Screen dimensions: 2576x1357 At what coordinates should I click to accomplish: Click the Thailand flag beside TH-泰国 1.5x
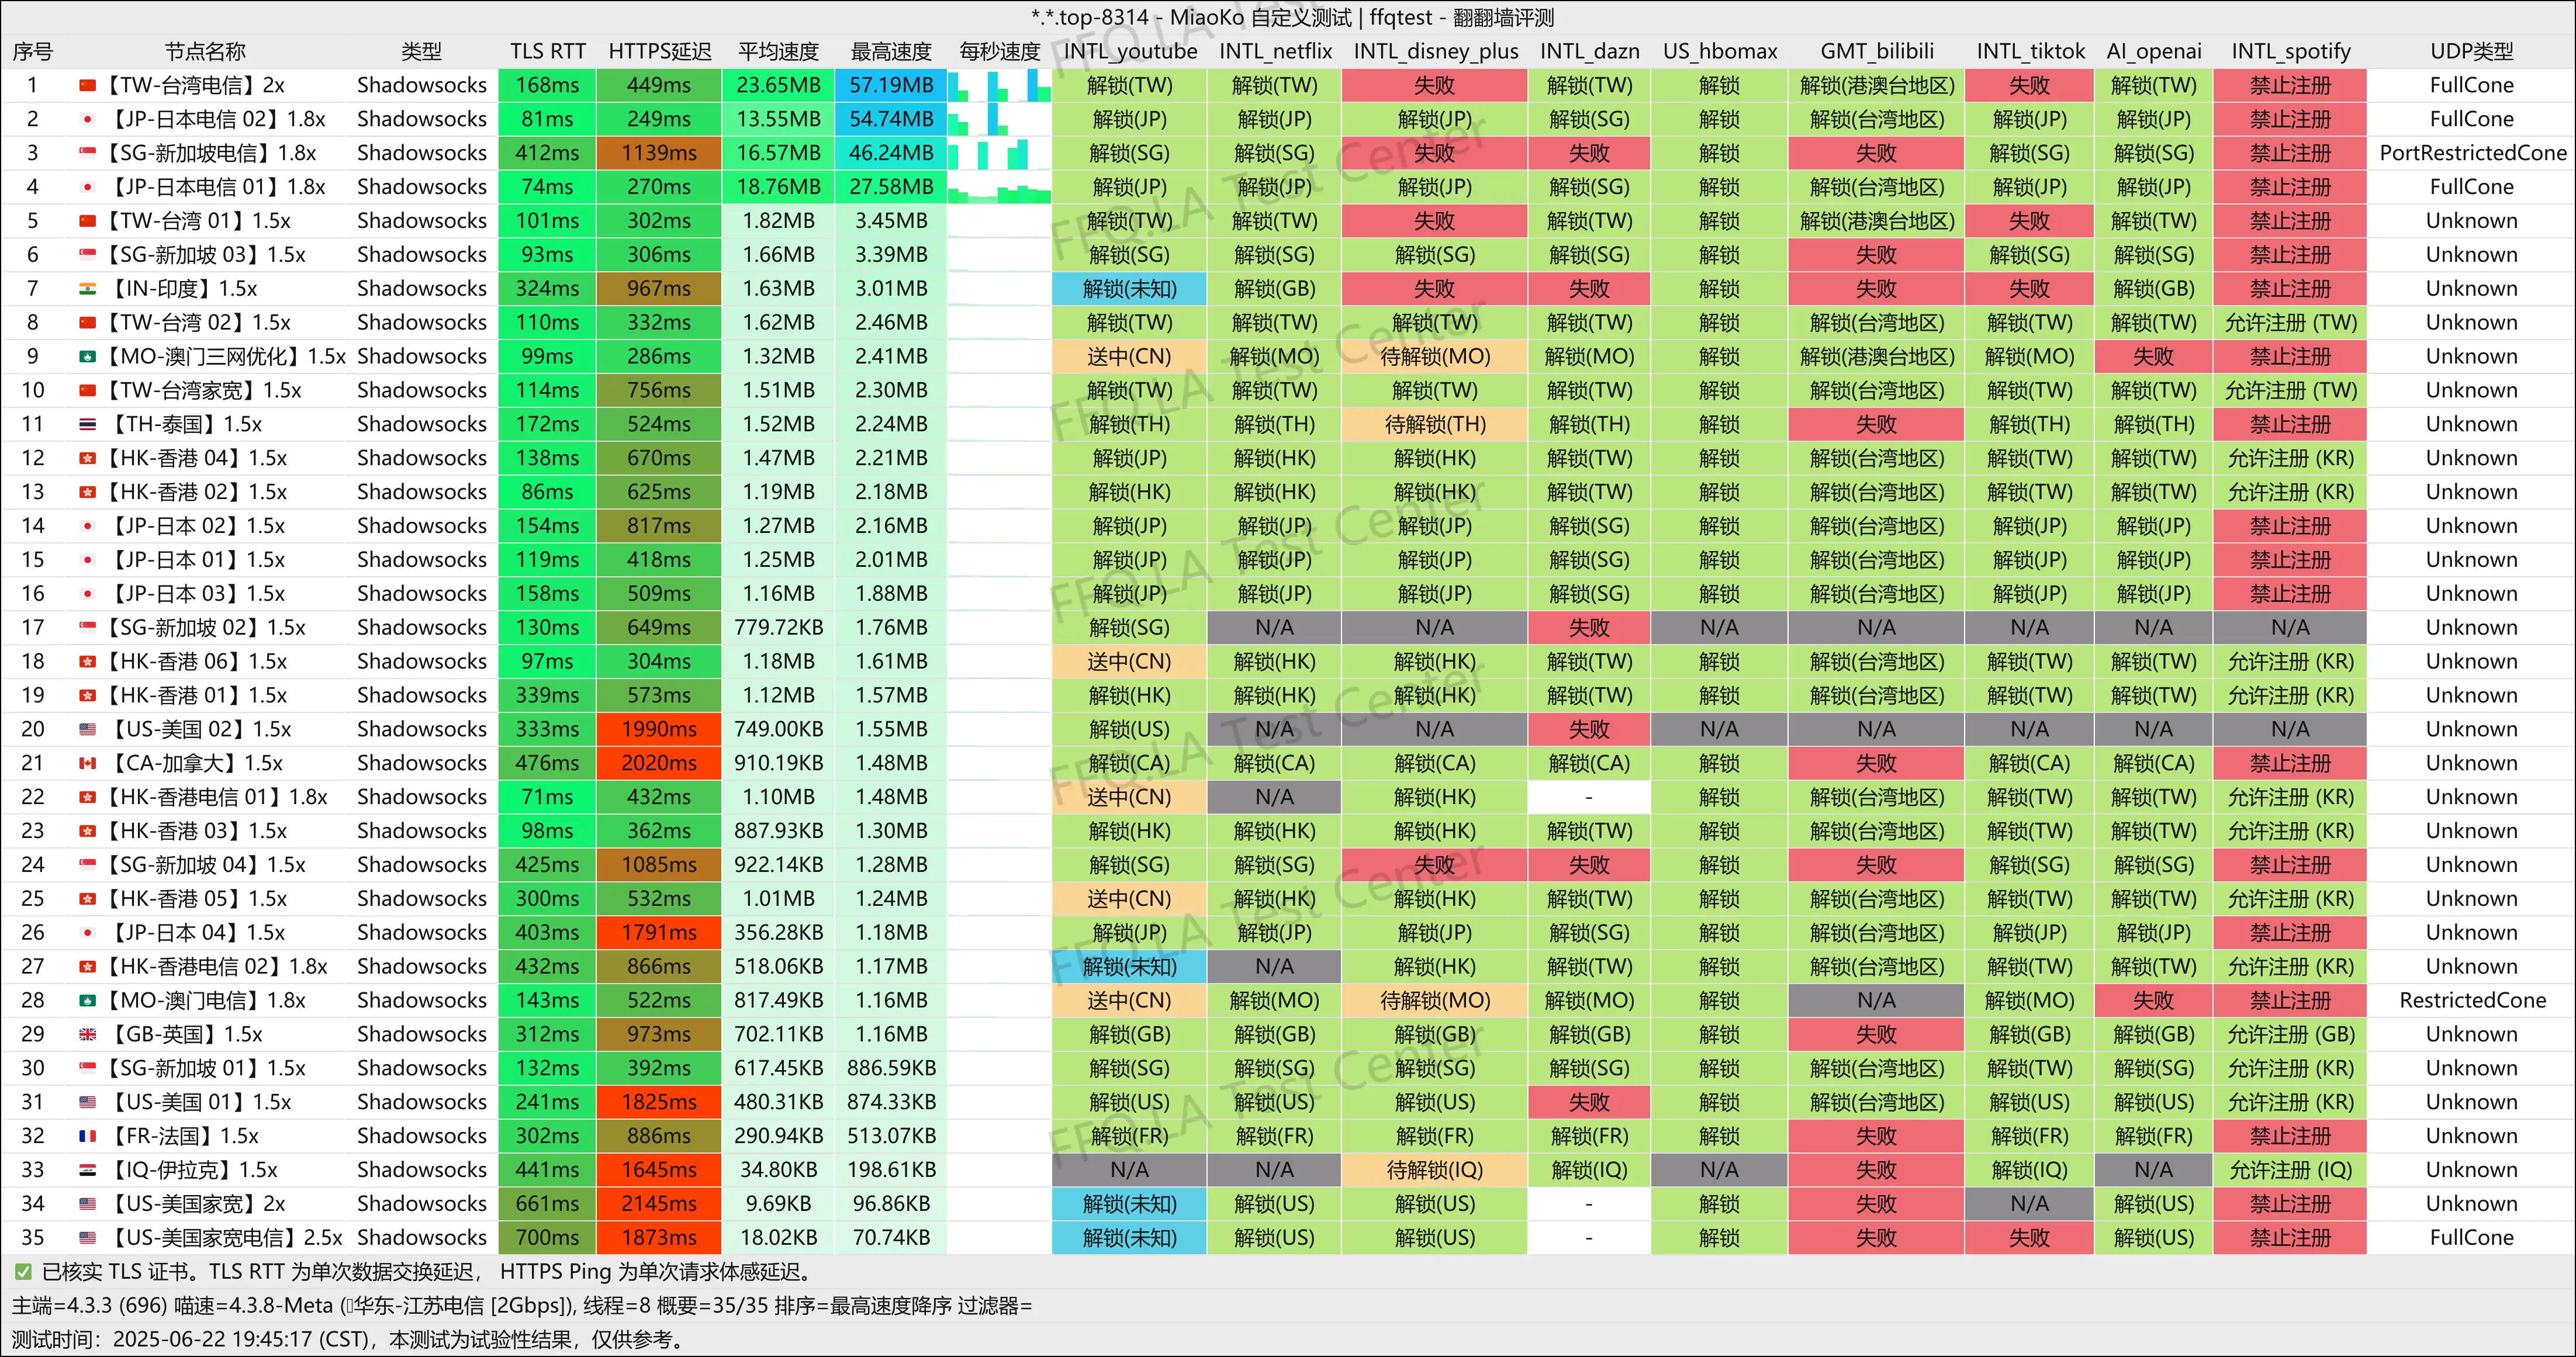(87, 425)
